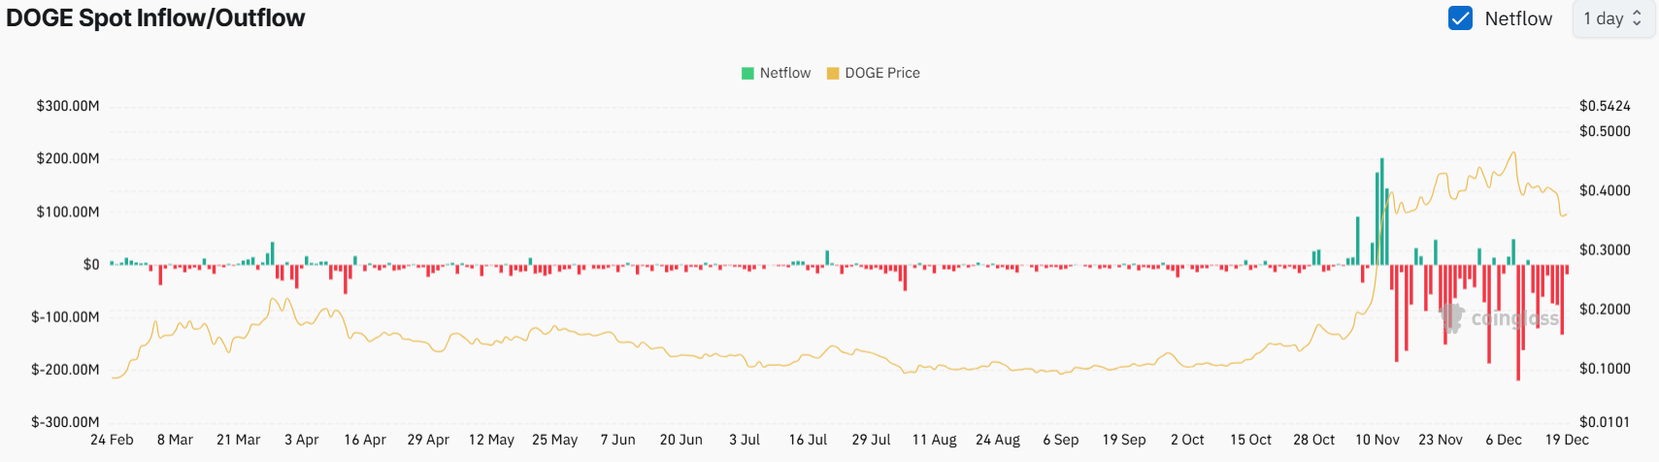The width and height of the screenshot is (1659, 462).
Task: Click the $0.3000 right axis price label
Action: pyautogui.click(x=1605, y=249)
